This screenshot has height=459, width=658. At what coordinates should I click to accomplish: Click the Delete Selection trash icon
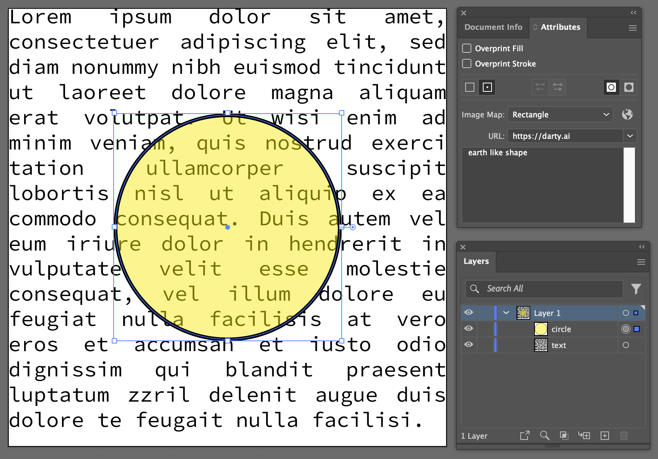pyautogui.click(x=624, y=436)
